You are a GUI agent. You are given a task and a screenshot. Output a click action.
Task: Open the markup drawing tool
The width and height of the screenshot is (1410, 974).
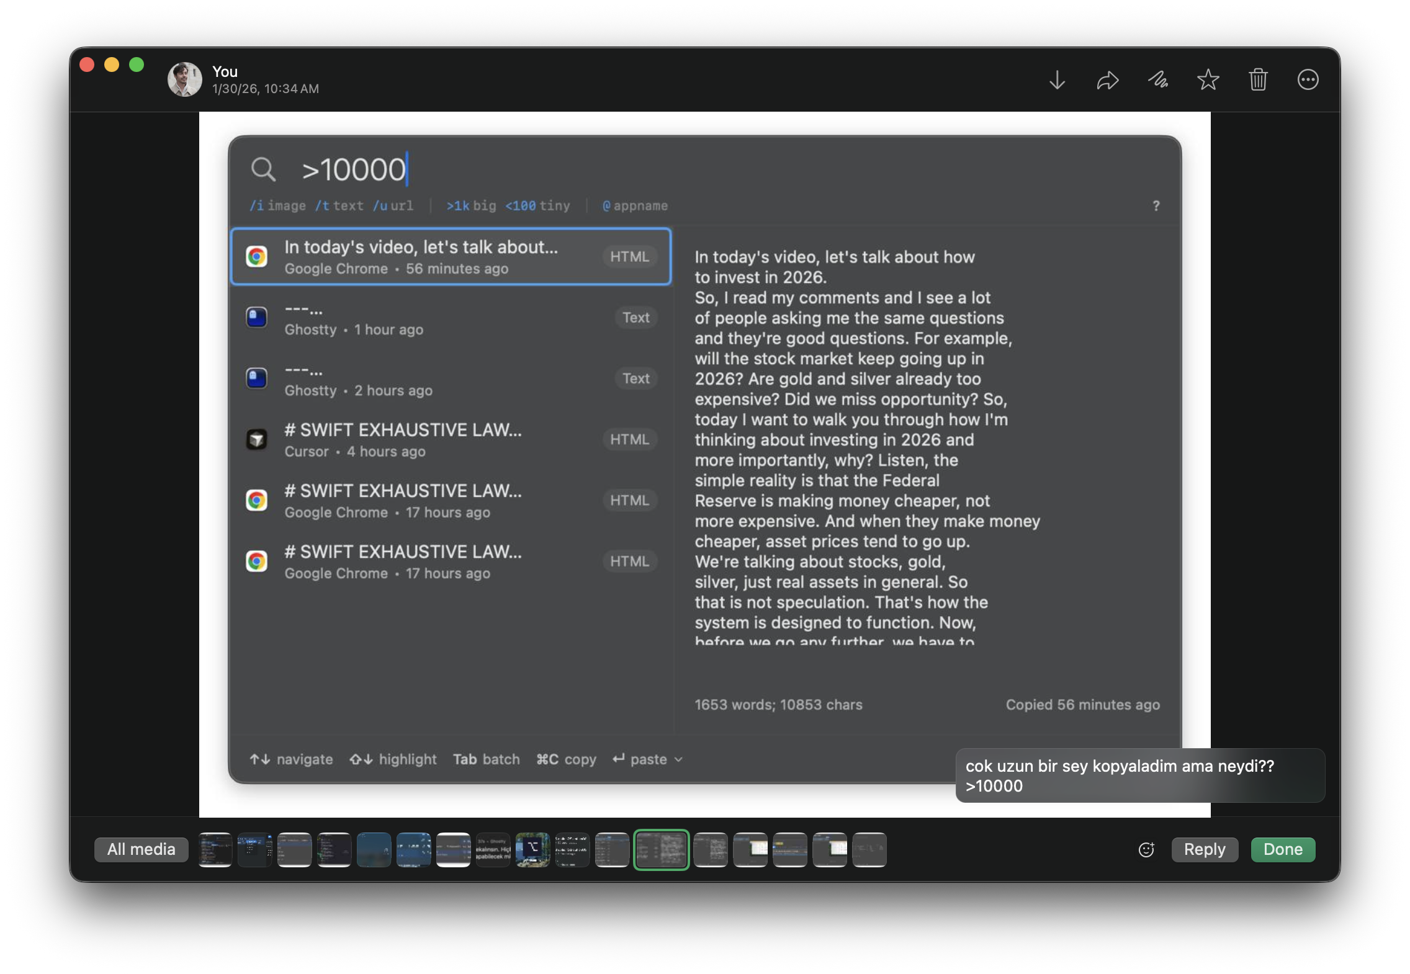click(1158, 79)
